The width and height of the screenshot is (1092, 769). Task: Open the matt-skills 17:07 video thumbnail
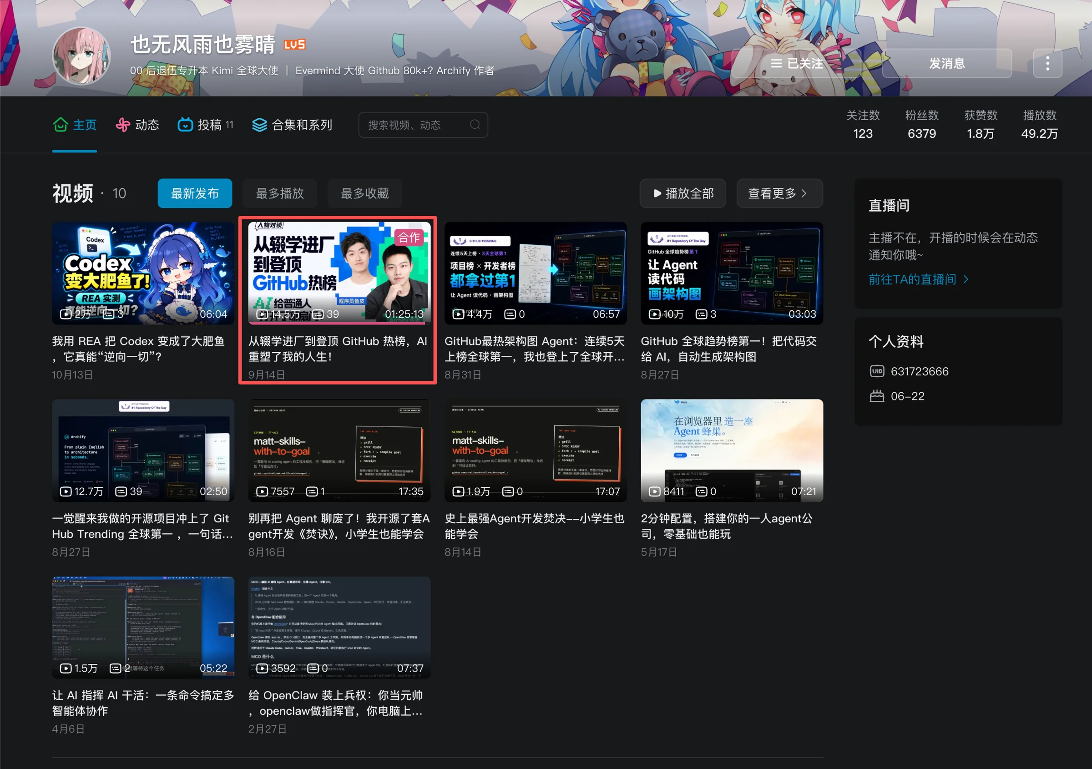pos(536,450)
